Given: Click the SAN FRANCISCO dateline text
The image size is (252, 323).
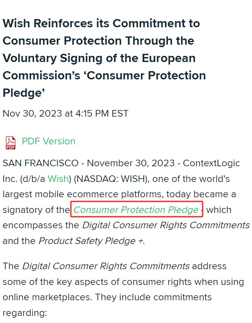Looking at the screenshot, I should click(x=41, y=163).
